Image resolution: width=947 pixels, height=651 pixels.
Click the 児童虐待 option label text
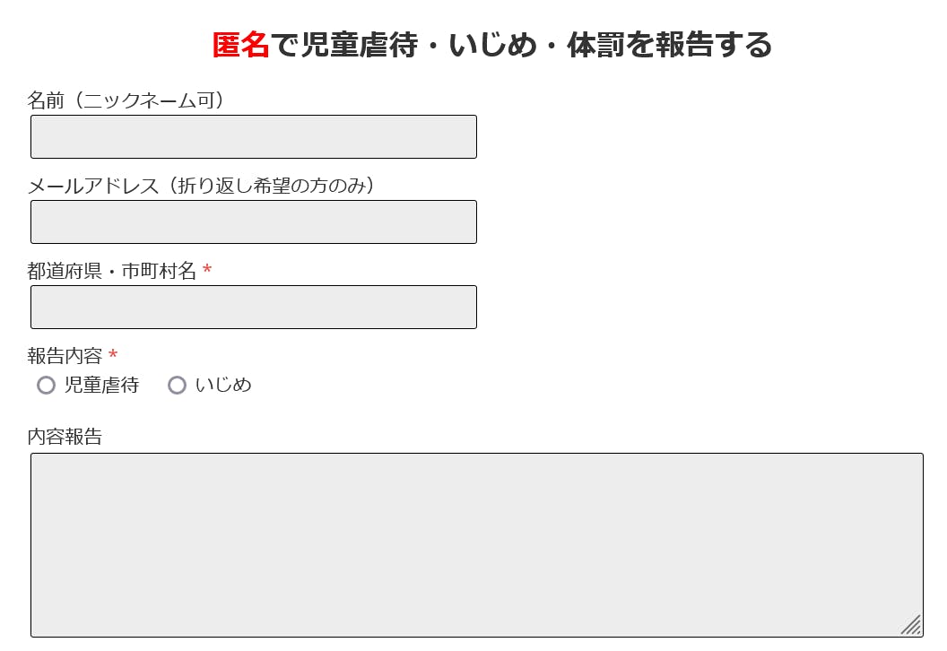pyautogui.click(x=101, y=386)
